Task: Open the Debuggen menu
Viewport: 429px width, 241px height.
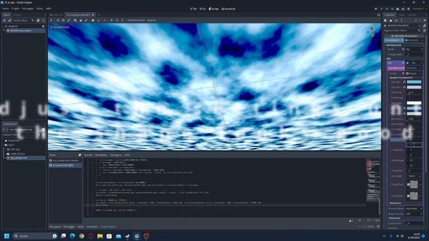Action: tap(27, 9)
